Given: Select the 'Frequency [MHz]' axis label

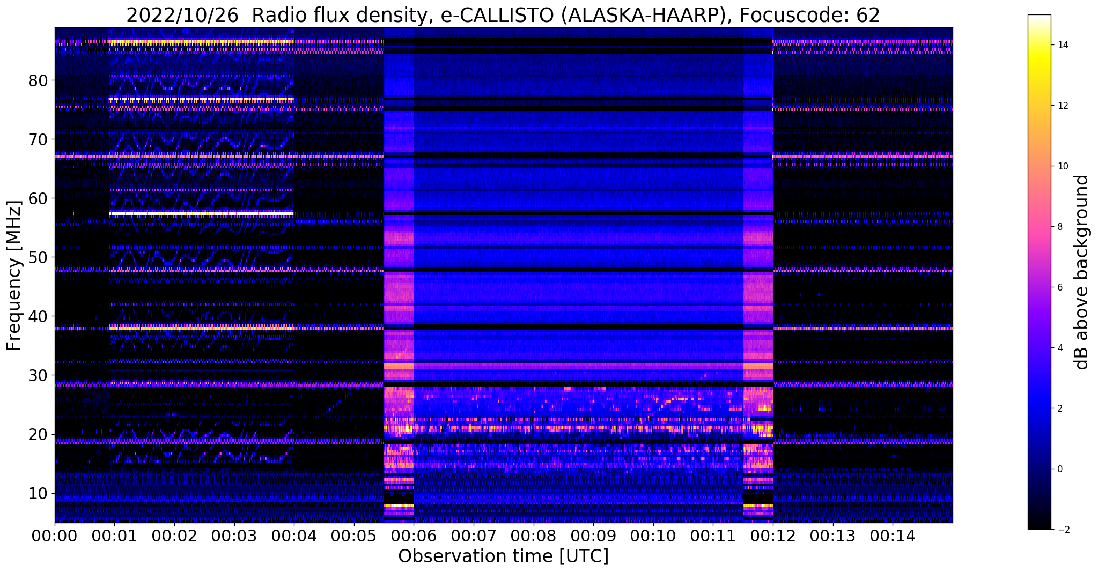Looking at the screenshot, I should point(14,276).
